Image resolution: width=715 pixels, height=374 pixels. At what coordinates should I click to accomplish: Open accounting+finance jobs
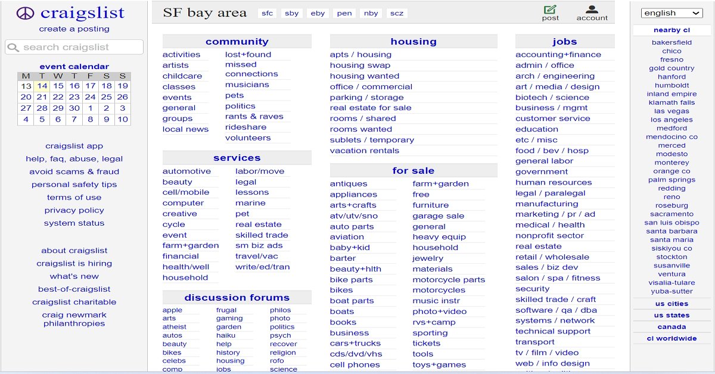pyautogui.click(x=558, y=55)
